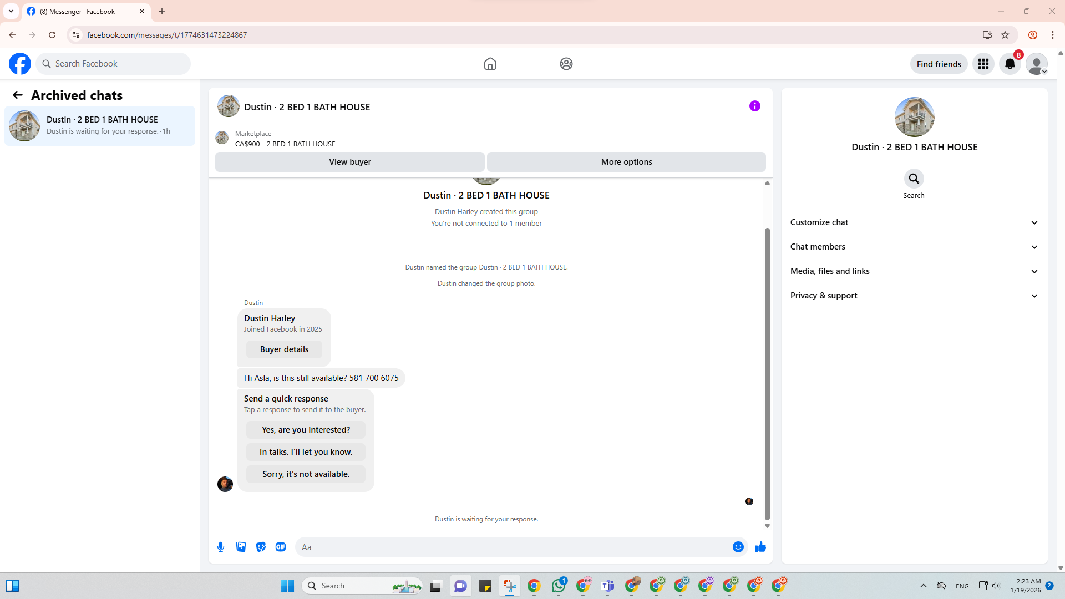Go to the Home feed icon
This screenshot has height=599, width=1065.
pos(490,64)
